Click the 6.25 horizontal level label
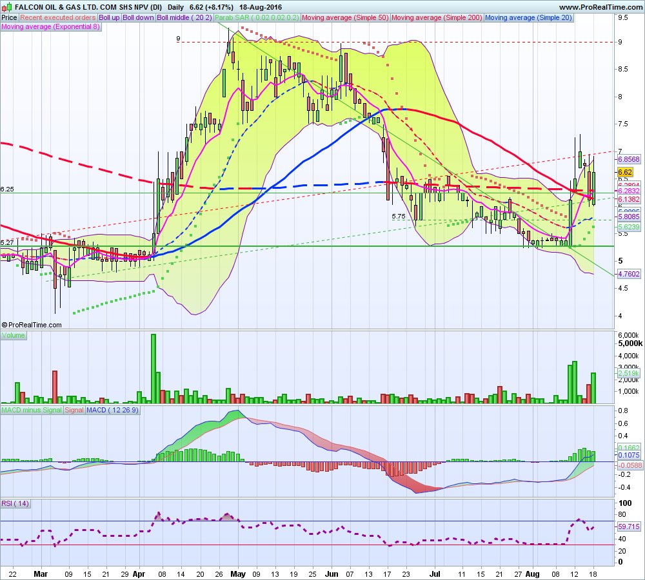645x580 pixels. click(x=7, y=189)
